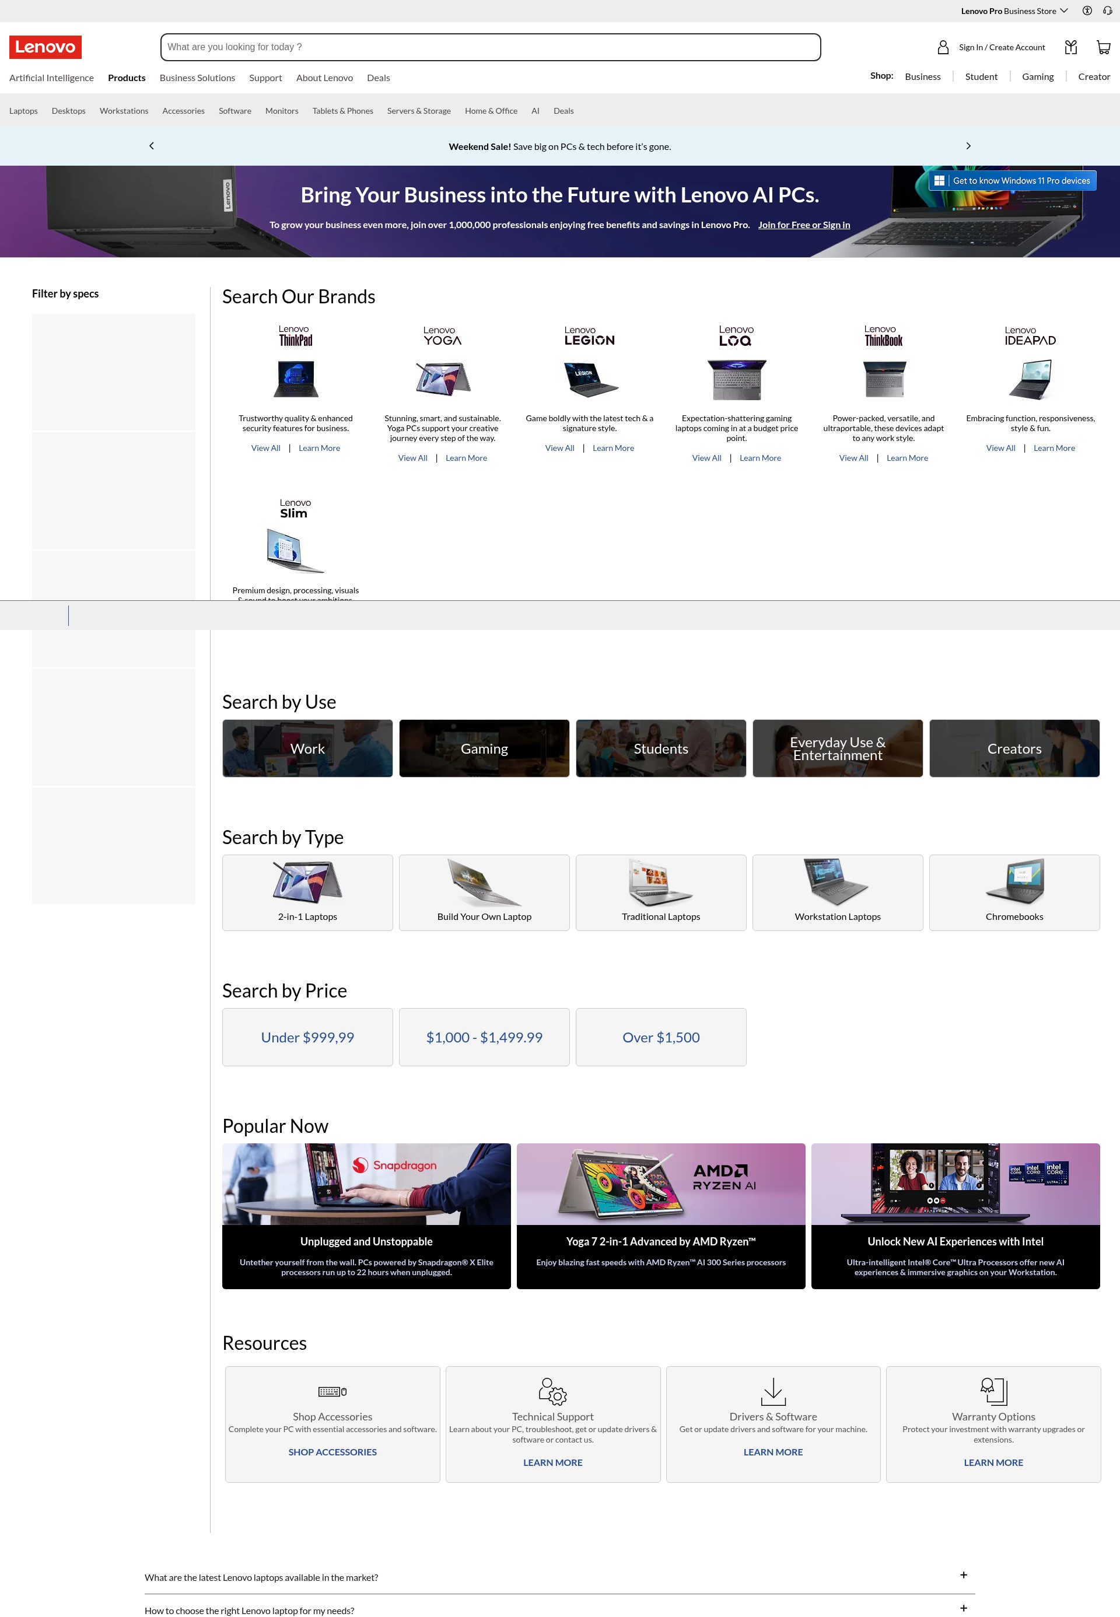Select Build Your Own Laptop card
The width and height of the screenshot is (1120, 1617).
point(484,892)
